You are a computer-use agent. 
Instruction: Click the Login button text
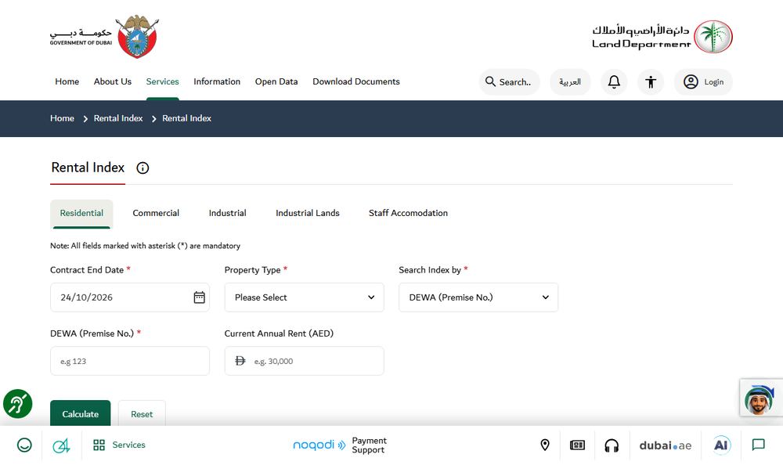(x=713, y=82)
